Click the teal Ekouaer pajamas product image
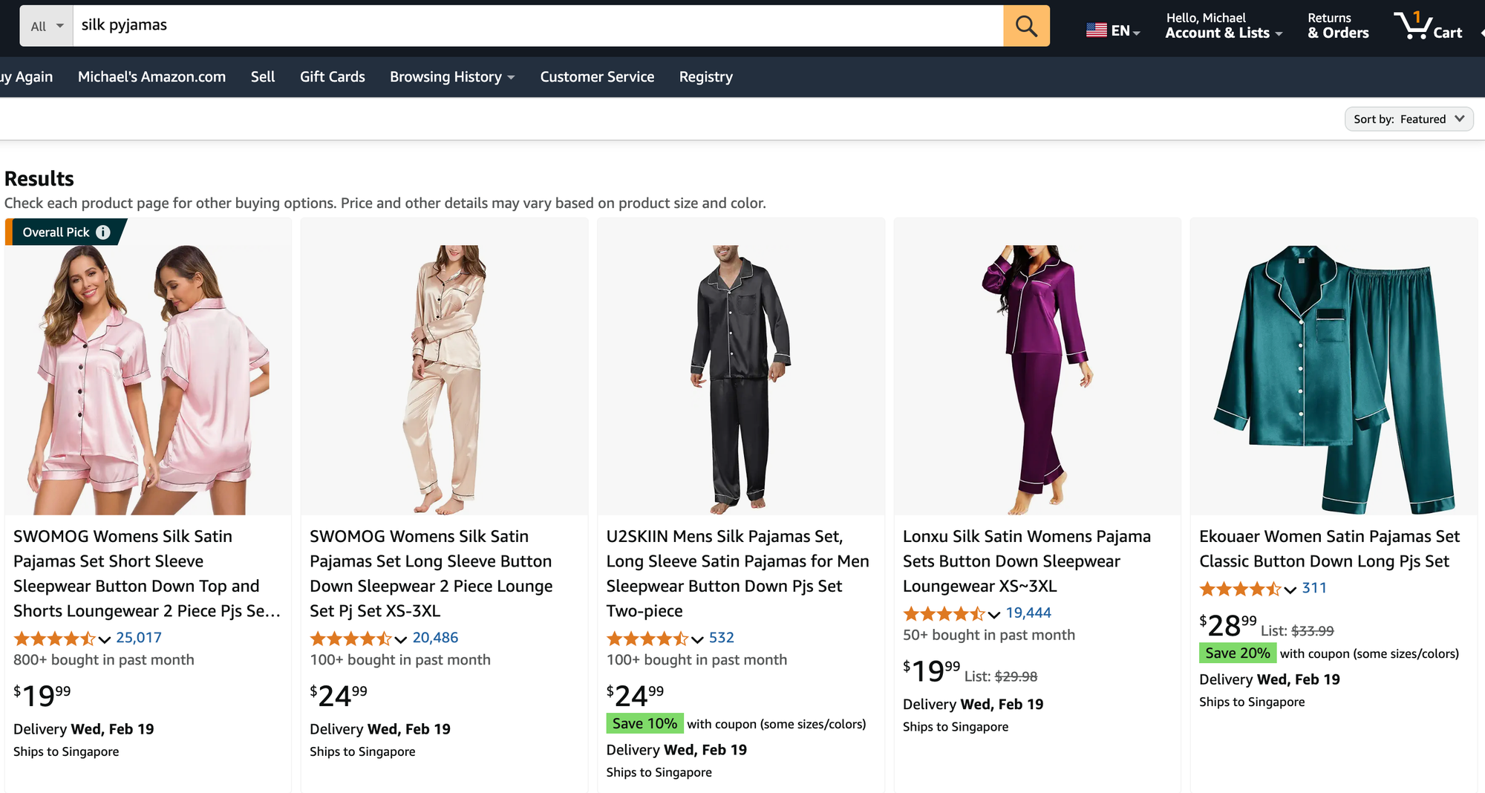 pyautogui.click(x=1333, y=379)
